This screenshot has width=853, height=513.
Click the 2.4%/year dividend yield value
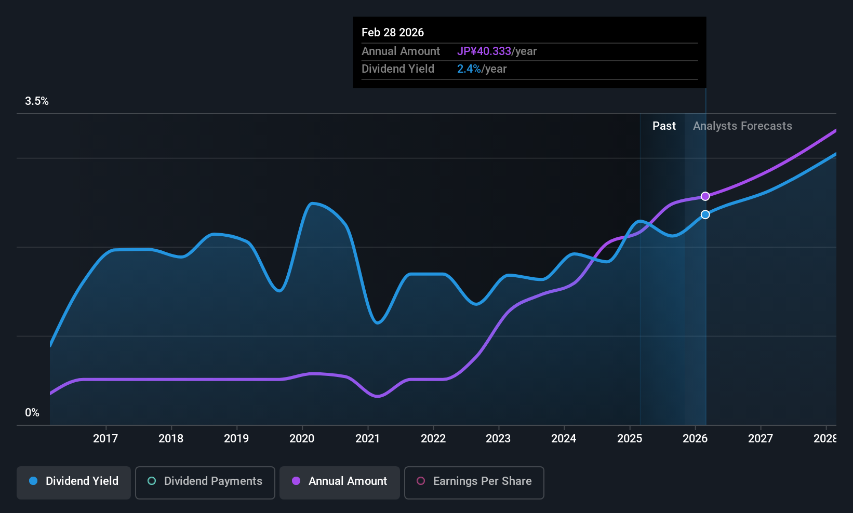coord(482,69)
